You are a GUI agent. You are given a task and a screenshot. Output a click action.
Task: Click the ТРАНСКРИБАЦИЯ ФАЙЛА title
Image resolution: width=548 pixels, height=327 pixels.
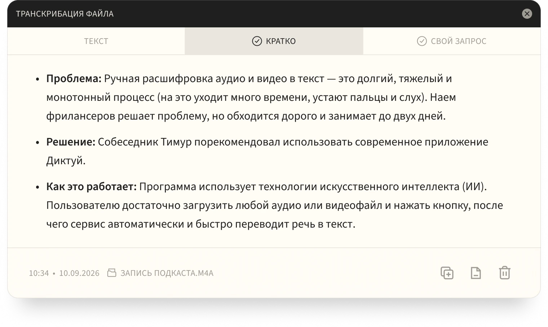tap(65, 14)
